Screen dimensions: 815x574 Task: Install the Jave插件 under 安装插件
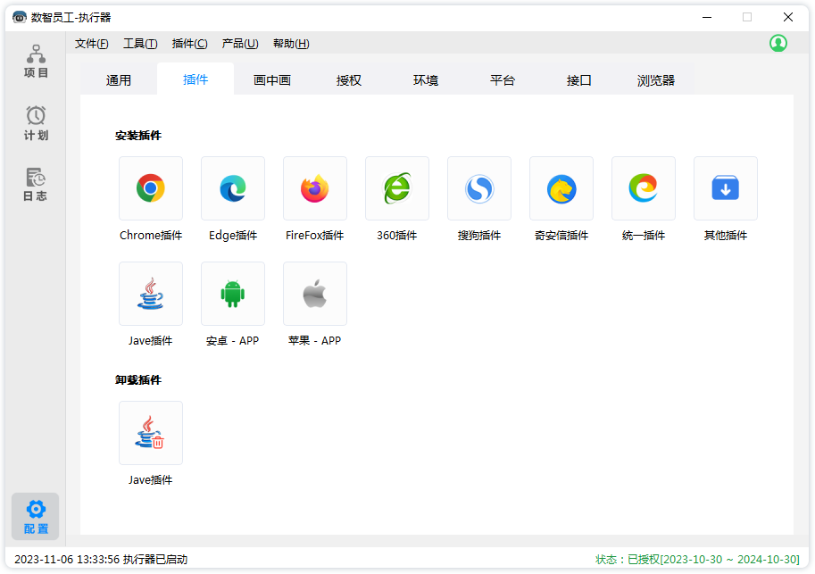click(151, 294)
